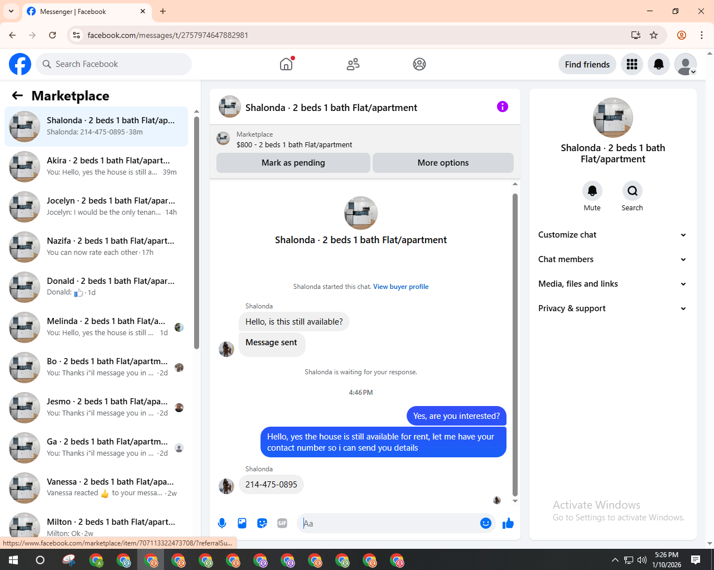Viewport: 714px width, 570px height.
Task: Show hidden system tray icons
Action: pyautogui.click(x=615, y=560)
